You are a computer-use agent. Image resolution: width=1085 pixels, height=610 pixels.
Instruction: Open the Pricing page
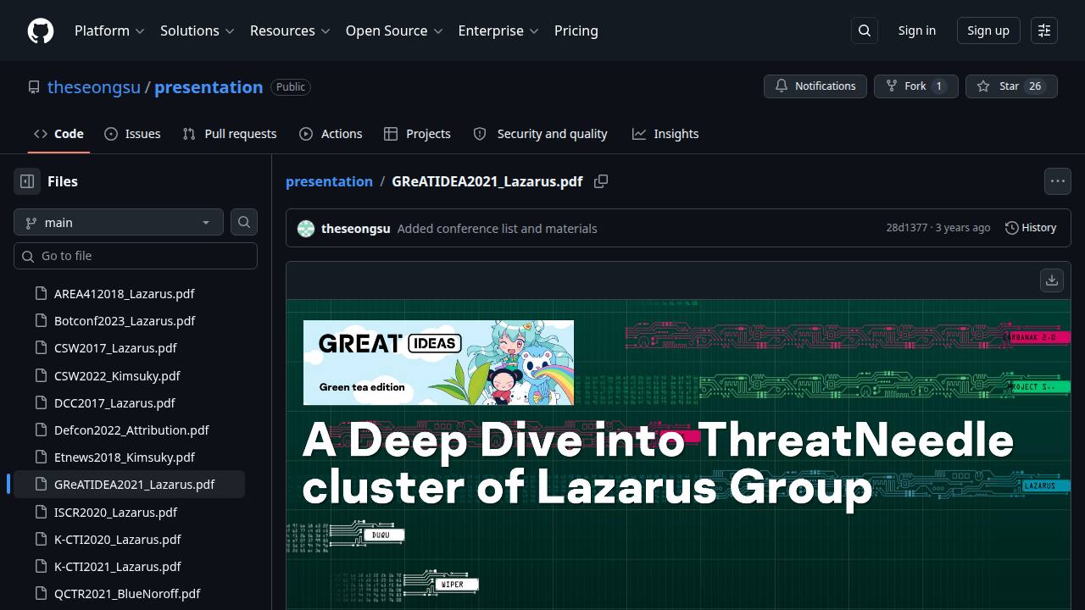click(576, 30)
